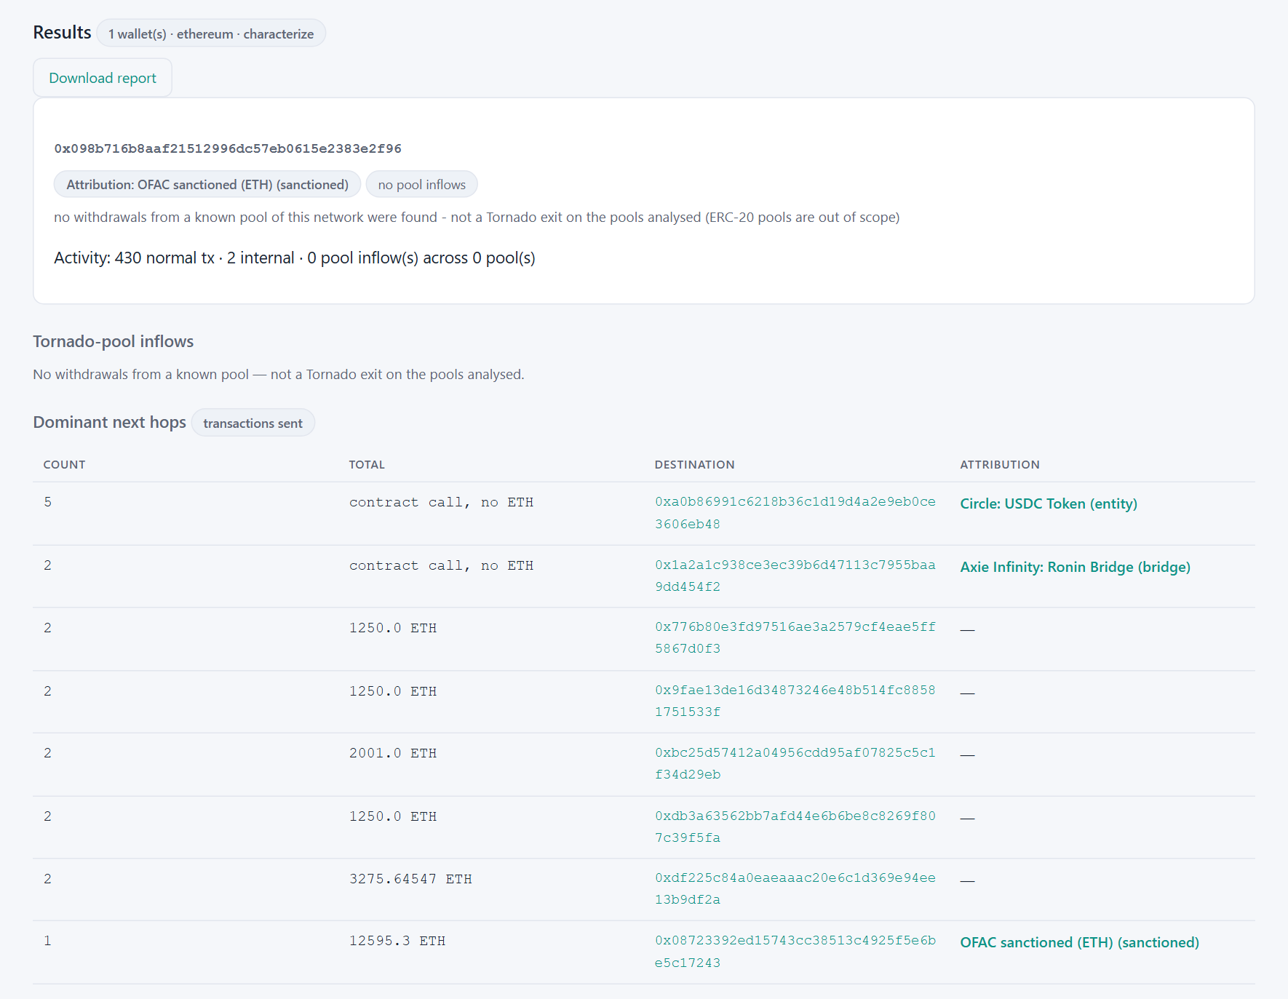Open the Axie Infinity: Ronin Bridge attribution link
The height and width of the screenshot is (999, 1288).
tap(1076, 567)
